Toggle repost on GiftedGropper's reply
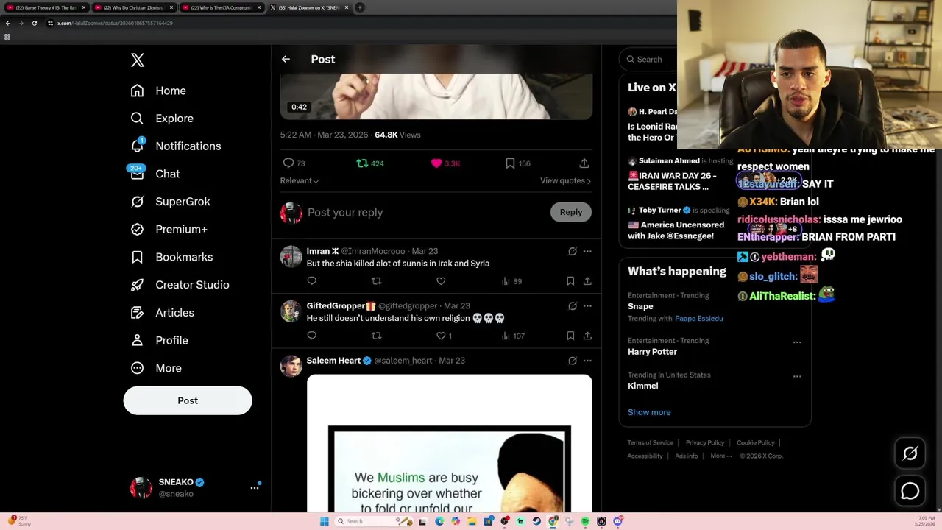 [x=377, y=336]
